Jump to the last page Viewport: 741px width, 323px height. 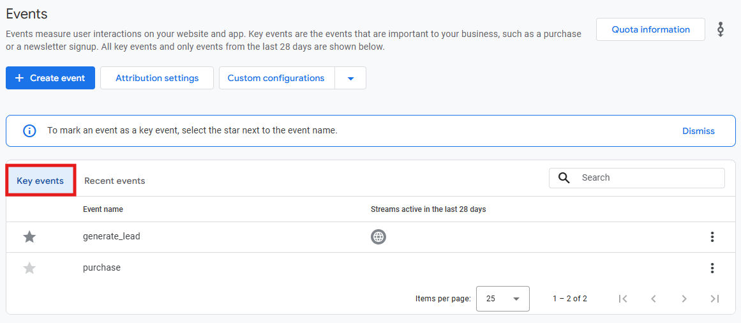click(715, 298)
